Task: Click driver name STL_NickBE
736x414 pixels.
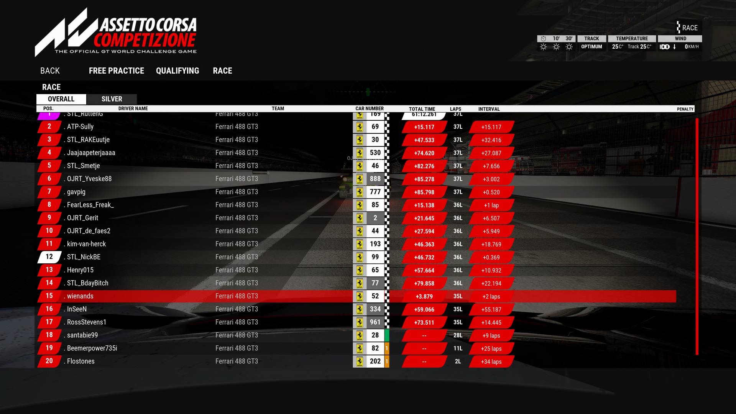Action: 84,257
